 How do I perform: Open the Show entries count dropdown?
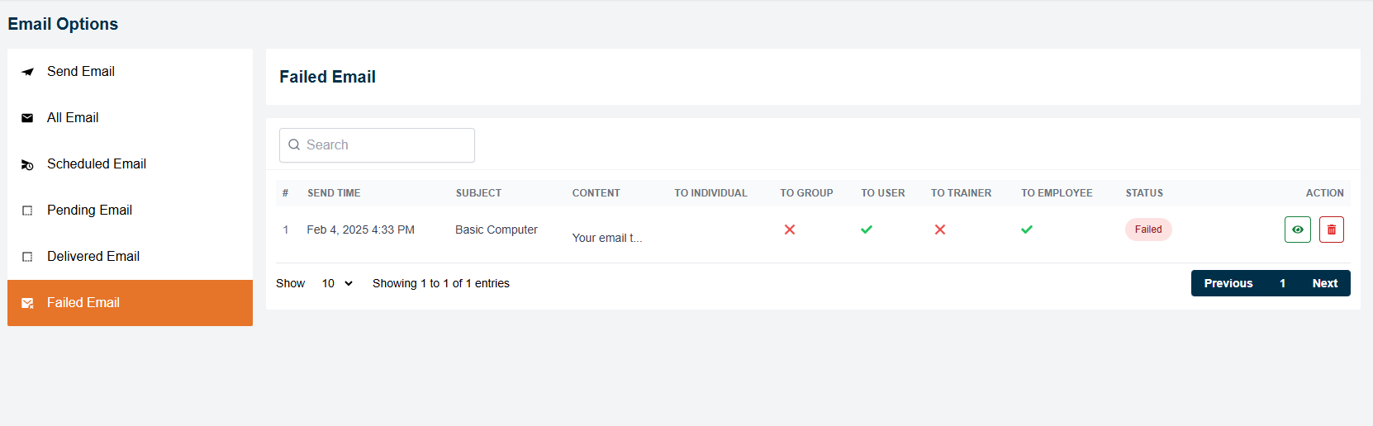click(337, 283)
